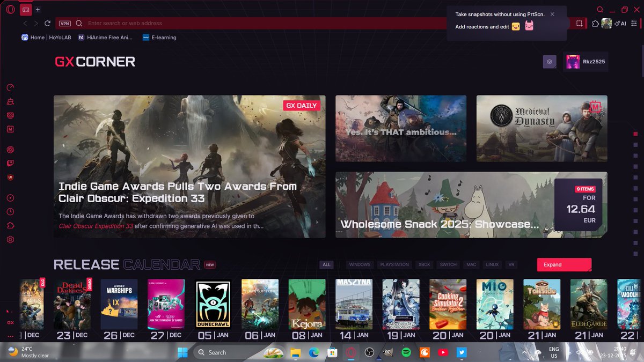The image size is (644, 362).
Task: Open a new tab with the plus button
Action: pyautogui.click(x=38, y=10)
